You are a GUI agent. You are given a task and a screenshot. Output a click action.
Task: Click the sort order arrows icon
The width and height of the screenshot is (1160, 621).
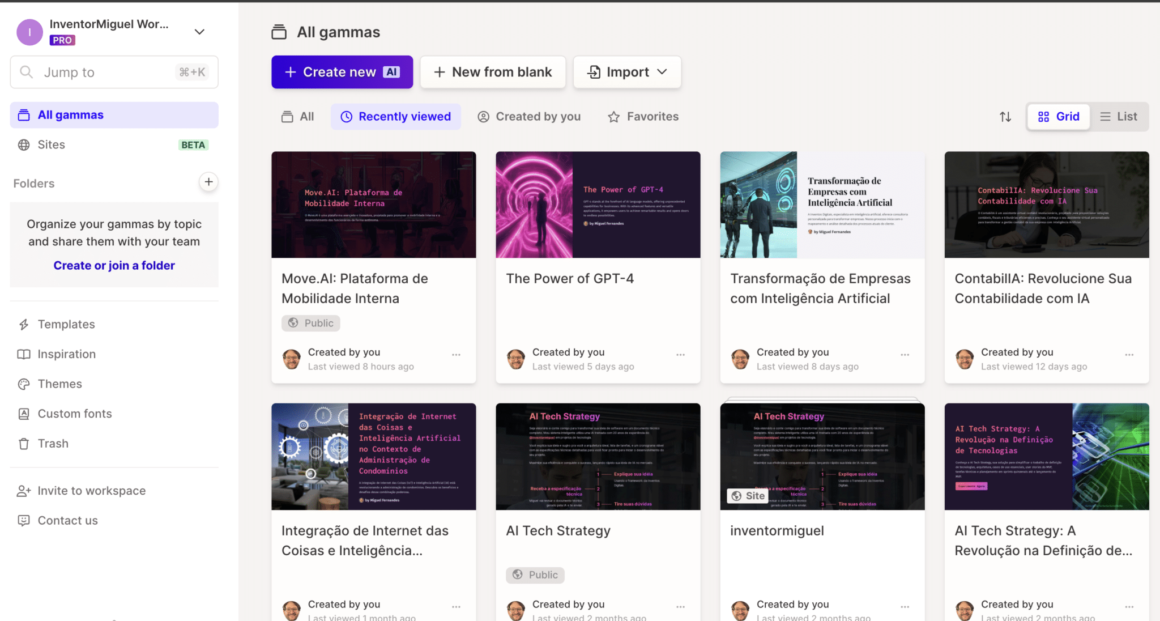pyautogui.click(x=1005, y=117)
